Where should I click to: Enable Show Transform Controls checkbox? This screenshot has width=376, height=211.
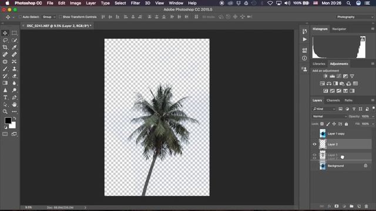(x=60, y=17)
